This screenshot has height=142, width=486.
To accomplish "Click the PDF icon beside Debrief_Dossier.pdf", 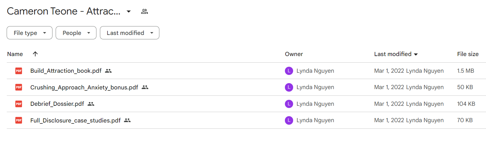I will (x=19, y=104).
